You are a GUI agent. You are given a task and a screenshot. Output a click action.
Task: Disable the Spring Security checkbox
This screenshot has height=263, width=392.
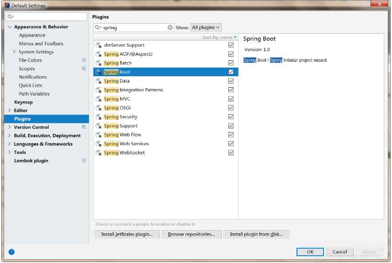coord(231,116)
